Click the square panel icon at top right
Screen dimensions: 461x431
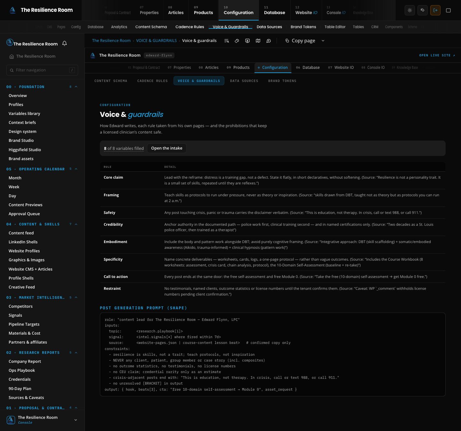449,10
